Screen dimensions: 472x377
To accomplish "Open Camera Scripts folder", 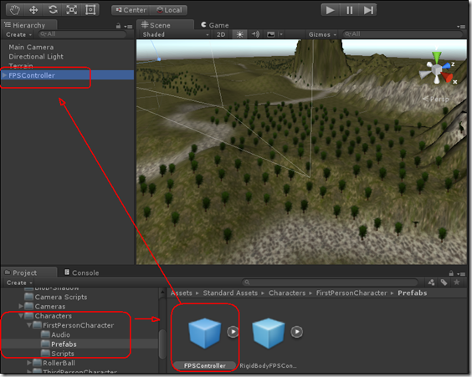I will [x=60, y=297].
